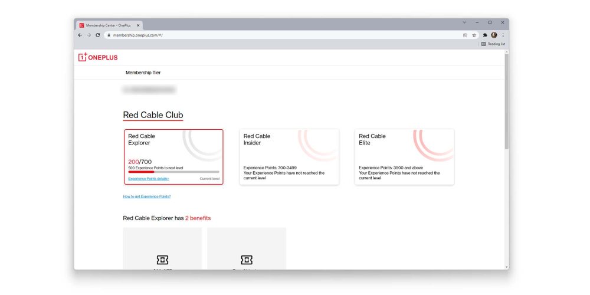
Task: Click the OnePlus logo in the header
Action: (x=98, y=57)
